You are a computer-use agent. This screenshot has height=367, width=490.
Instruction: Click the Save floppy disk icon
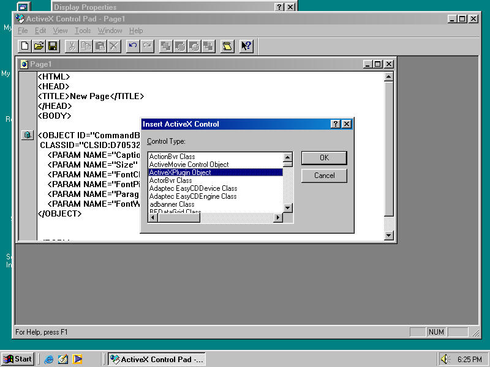(53, 46)
